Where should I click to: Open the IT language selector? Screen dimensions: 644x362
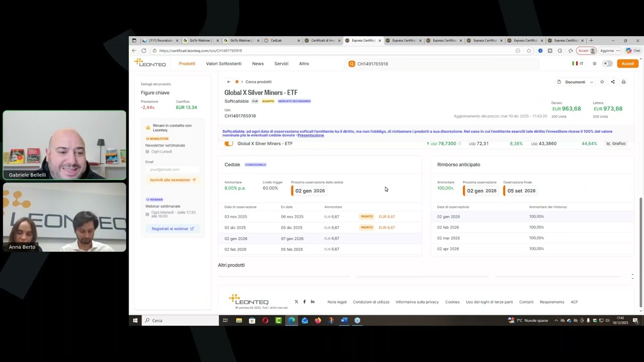pos(578,64)
